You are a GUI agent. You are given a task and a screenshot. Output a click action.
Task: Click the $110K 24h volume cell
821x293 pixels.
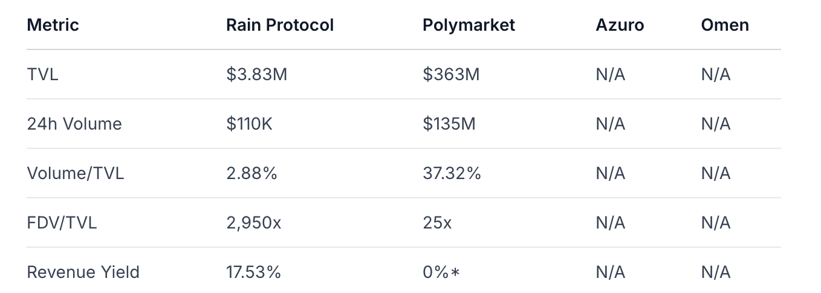click(x=249, y=124)
